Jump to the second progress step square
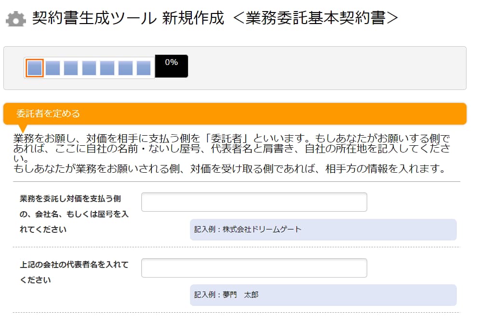This screenshot has width=481, height=318. (53, 68)
